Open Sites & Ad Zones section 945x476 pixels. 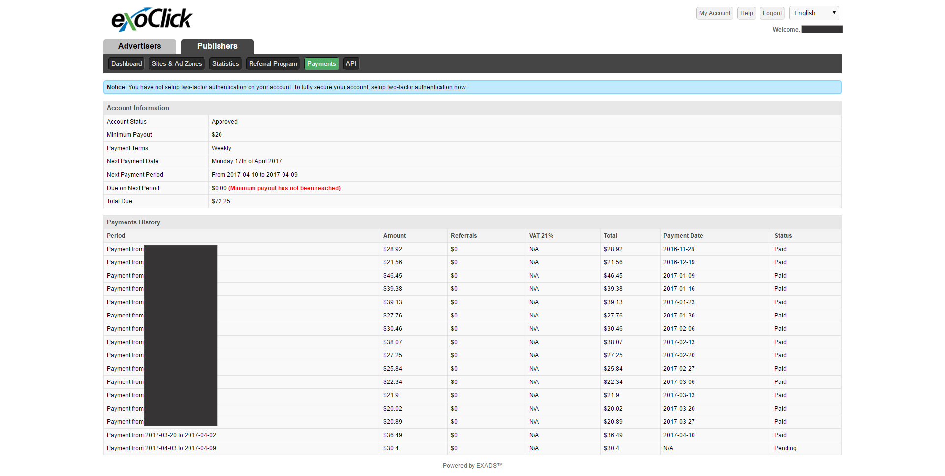[x=177, y=64]
